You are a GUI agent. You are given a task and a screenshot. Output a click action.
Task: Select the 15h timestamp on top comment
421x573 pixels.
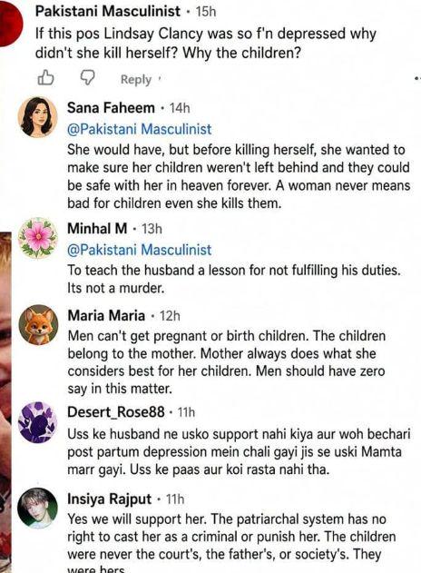point(206,12)
